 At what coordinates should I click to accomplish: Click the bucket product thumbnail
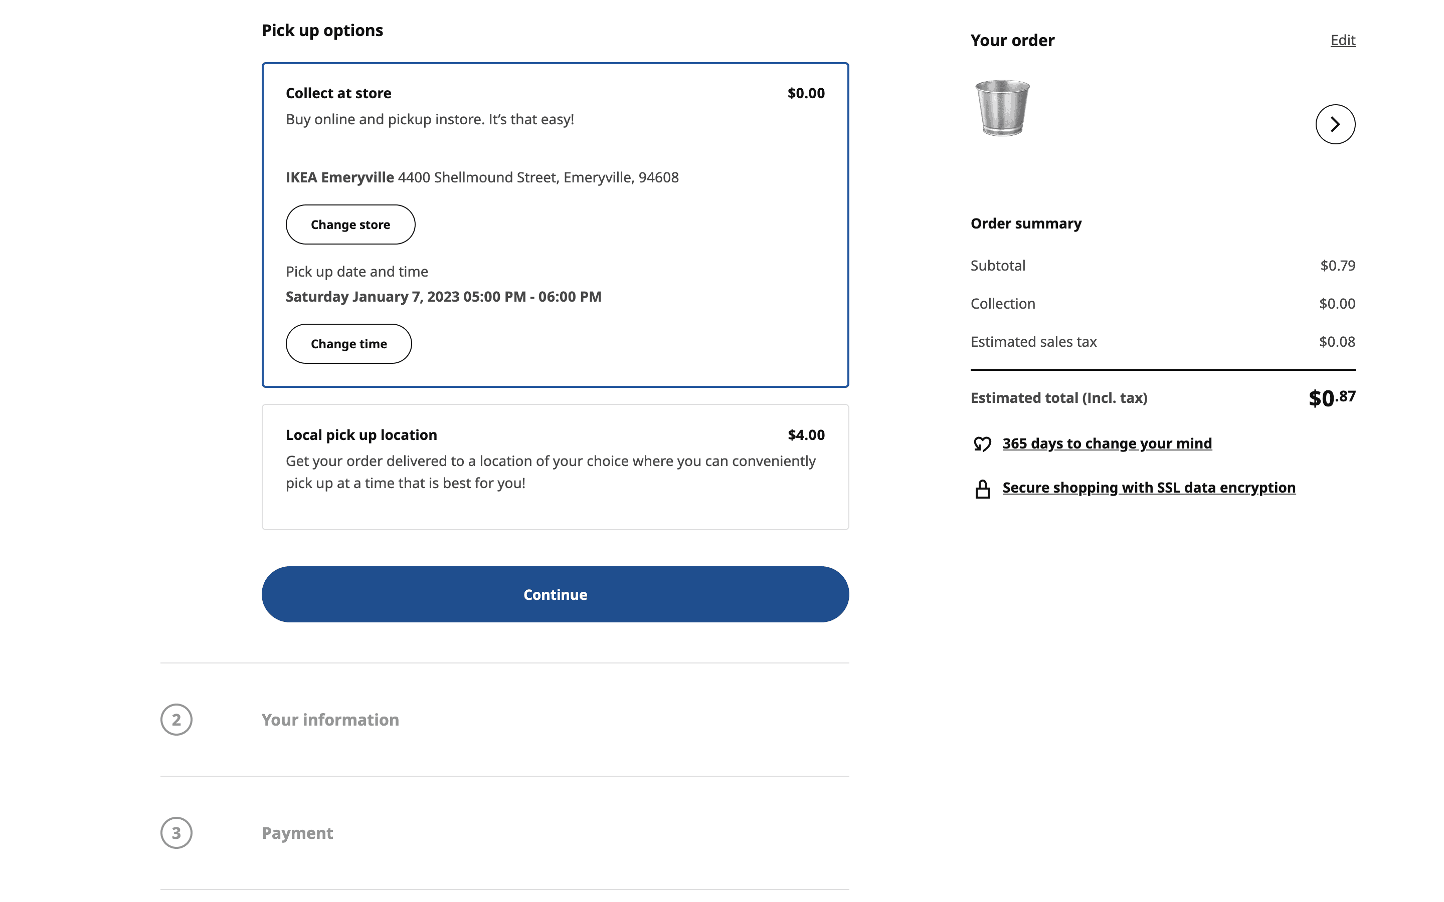(1002, 109)
